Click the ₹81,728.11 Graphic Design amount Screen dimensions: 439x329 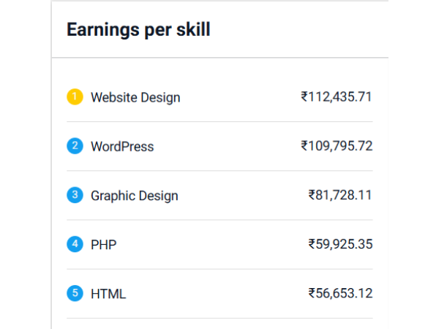pos(341,195)
